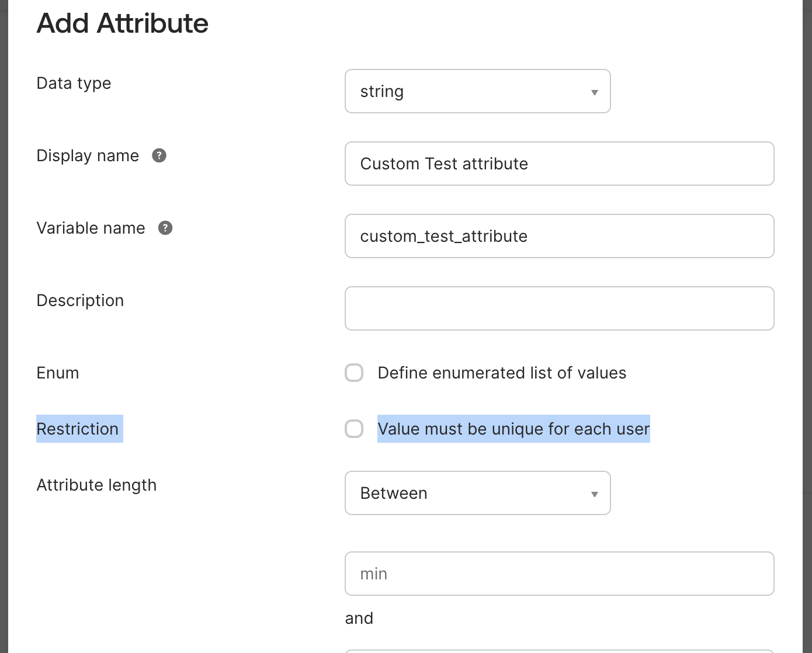Tick the unique value Restriction checkbox
The height and width of the screenshot is (653, 812).
(354, 429)
